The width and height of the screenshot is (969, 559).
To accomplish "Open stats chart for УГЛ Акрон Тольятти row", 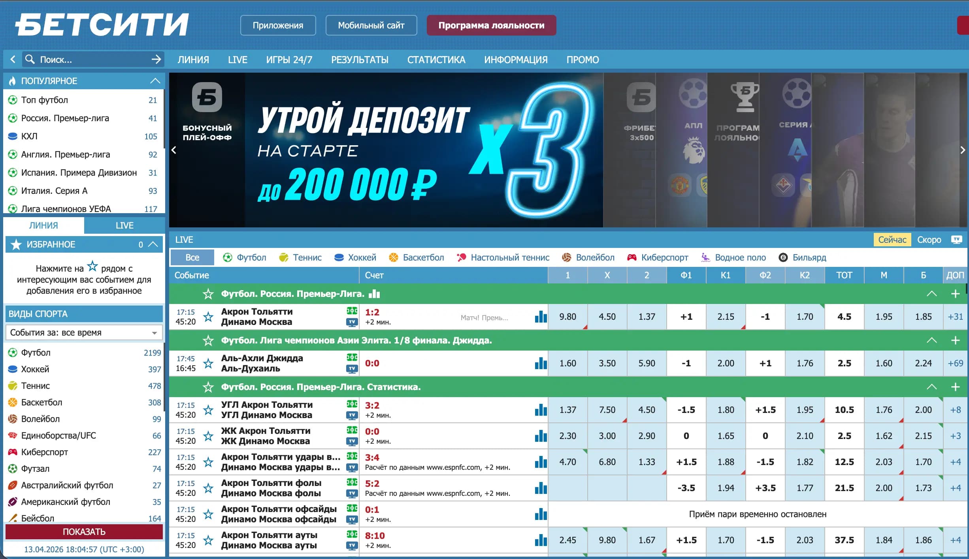I will click(x=541, y=410).
